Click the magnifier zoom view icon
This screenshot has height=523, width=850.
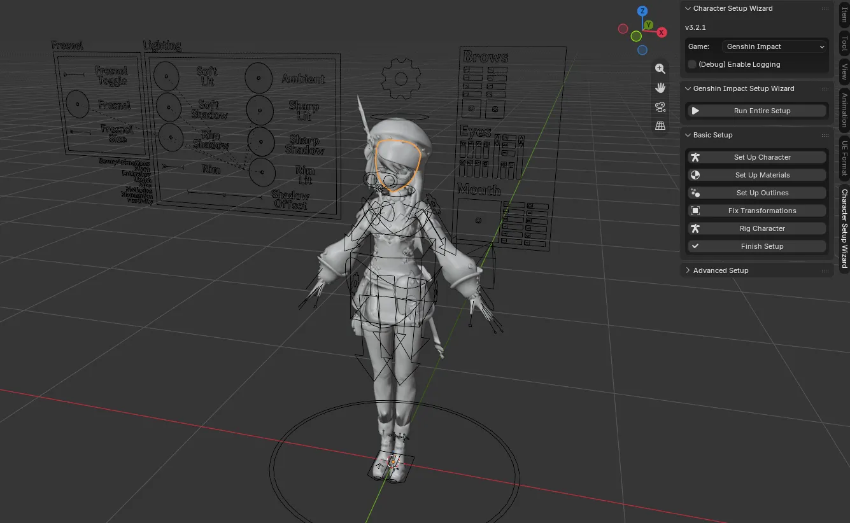pos(660,69)
